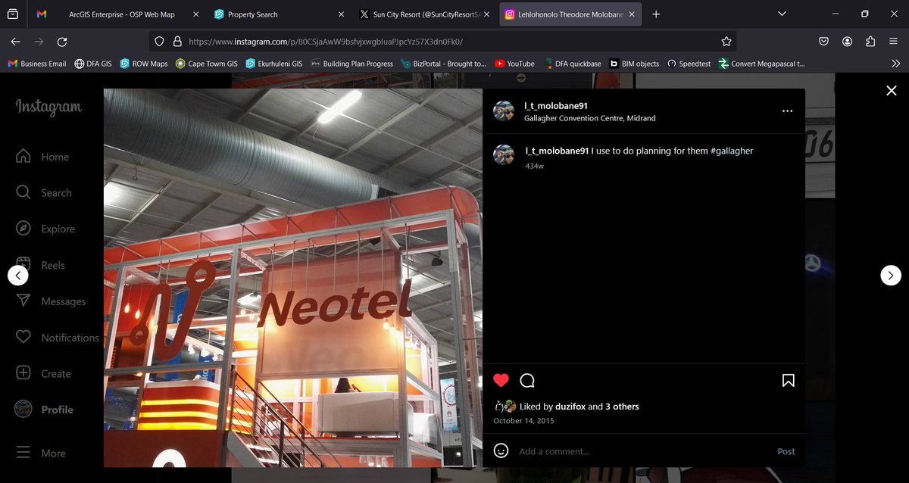Unlike the post with red heart
The width and height of the screenshot is (909, 483).
point(501,380)
